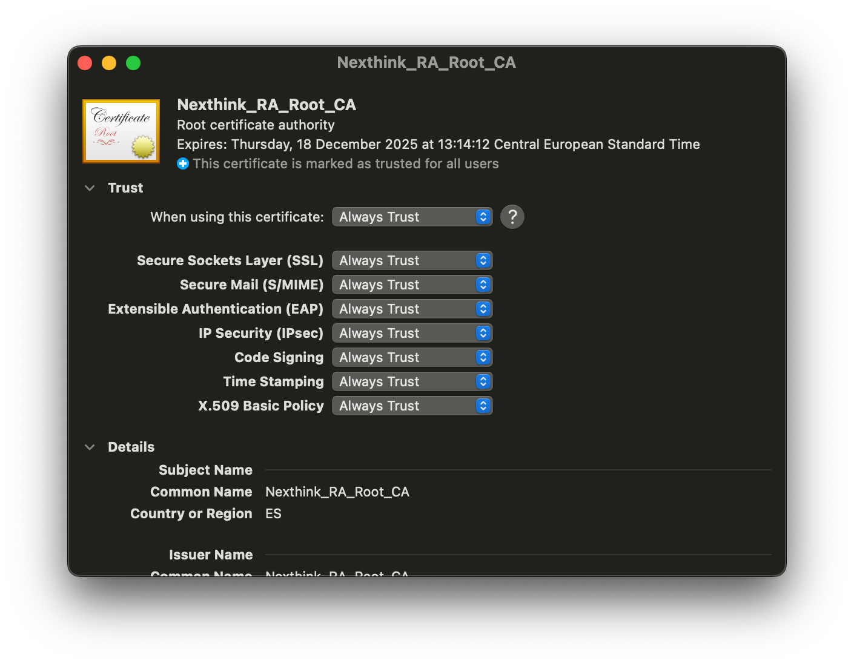The width and height of the screenshot is (854, 666).
Task: Click the yellow minimize window button
Action: (x=109, y=63)
